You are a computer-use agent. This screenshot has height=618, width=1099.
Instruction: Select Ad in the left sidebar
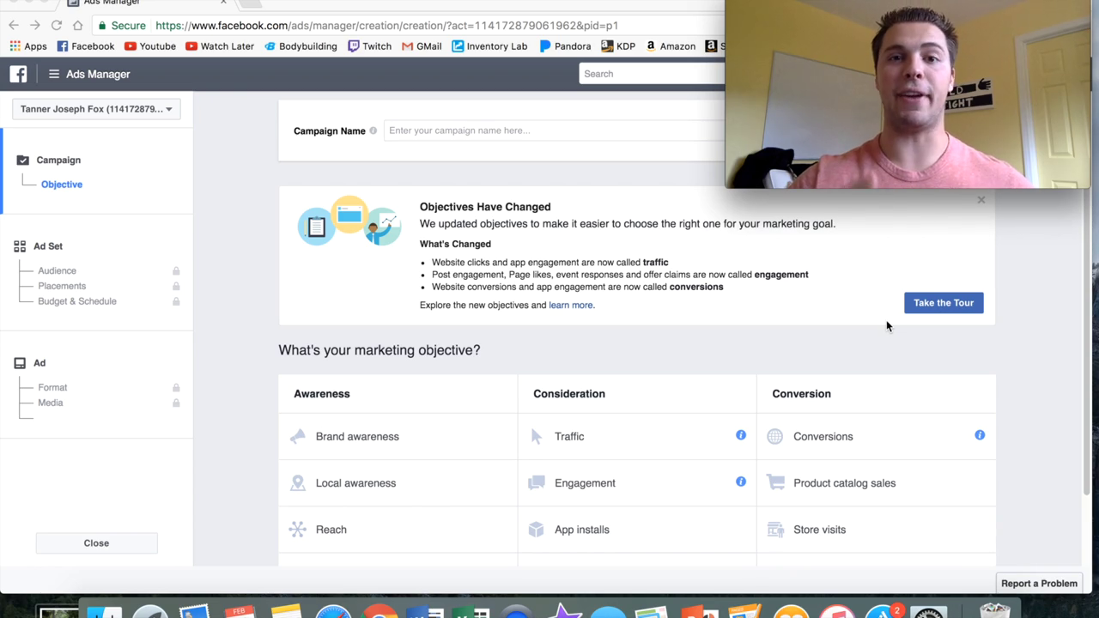coord(39,363)
